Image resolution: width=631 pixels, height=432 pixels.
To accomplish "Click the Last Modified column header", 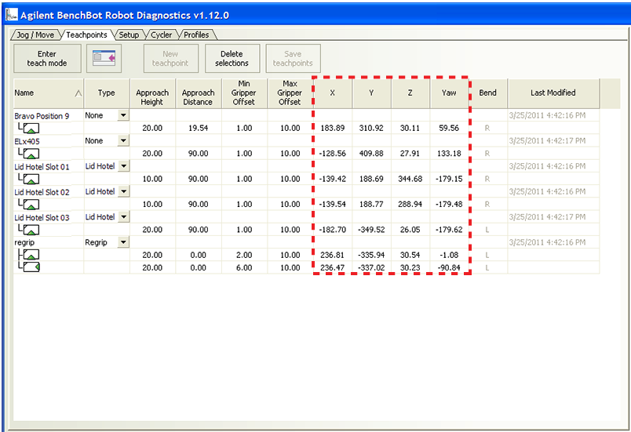I will click(x=553, y=93).
